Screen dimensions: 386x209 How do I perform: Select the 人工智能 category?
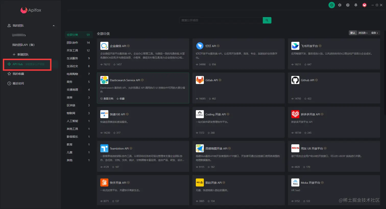tap(78, 121)
